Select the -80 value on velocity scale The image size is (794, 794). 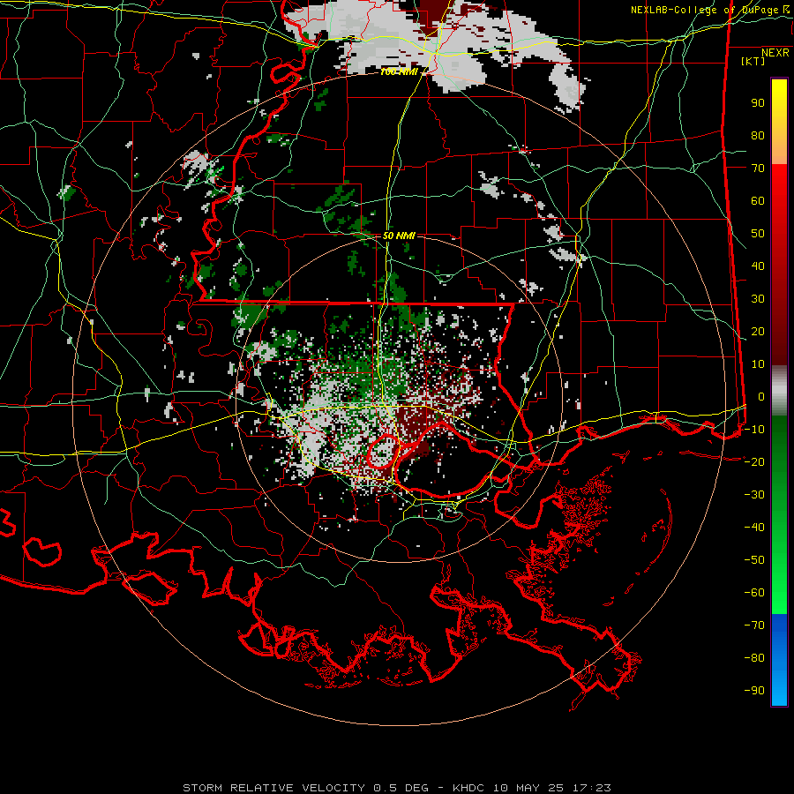tap(754, 658)
